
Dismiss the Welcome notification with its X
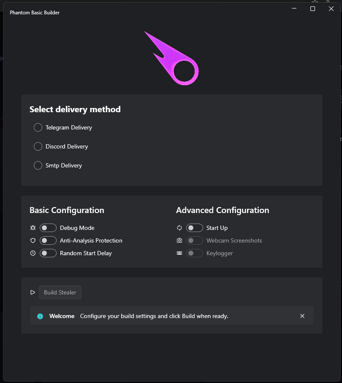(x=302, y=316)
